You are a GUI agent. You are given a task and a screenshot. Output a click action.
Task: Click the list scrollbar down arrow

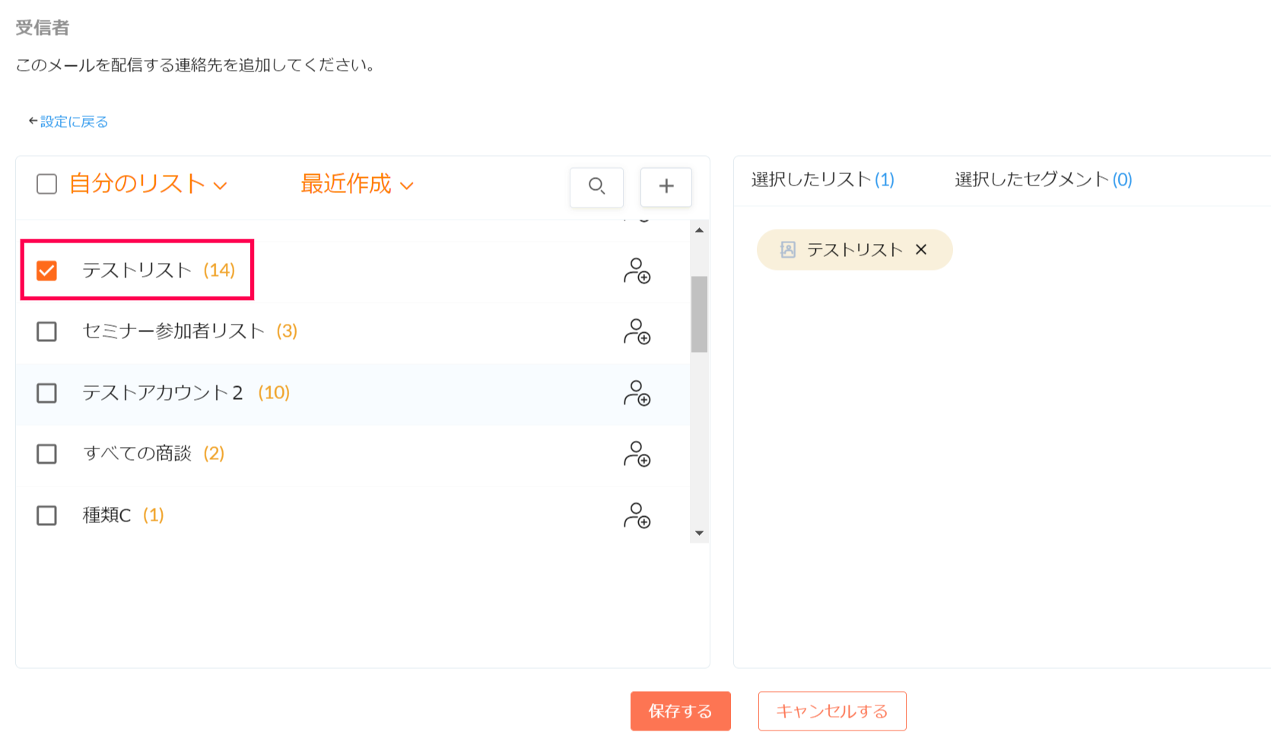tap(699, 533)
